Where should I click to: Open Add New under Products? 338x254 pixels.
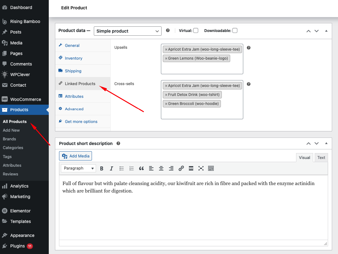click(x=11, y=130)
